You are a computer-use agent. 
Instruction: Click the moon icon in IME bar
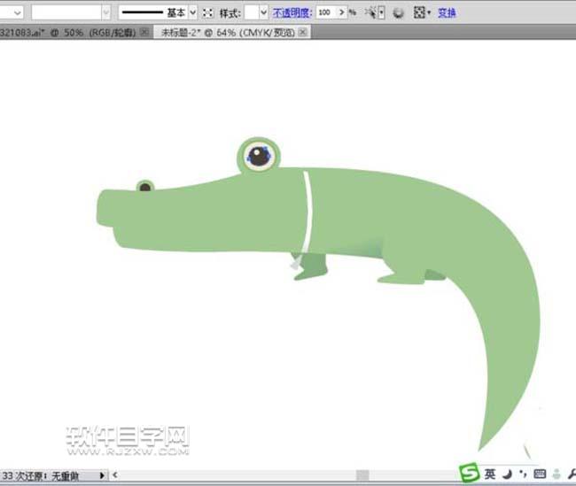508,474
